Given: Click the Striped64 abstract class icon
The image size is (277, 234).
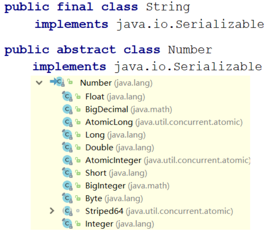Looking at the screenshot, I should point(67,211).
